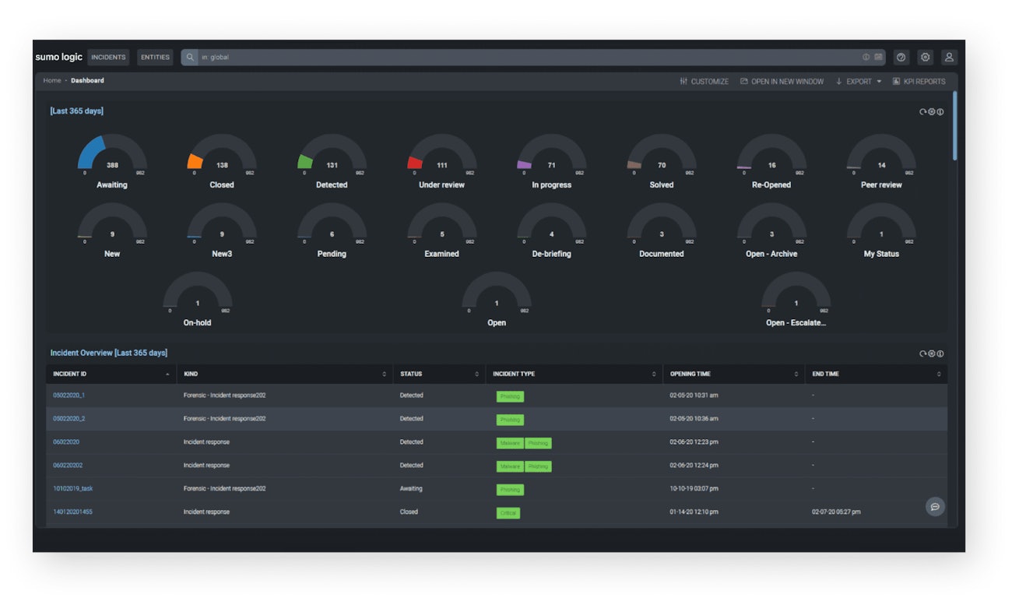This screenshot has width=1012, height=612.
Task: Open incident 10102019_task
Action: click(x=72, y=489)
